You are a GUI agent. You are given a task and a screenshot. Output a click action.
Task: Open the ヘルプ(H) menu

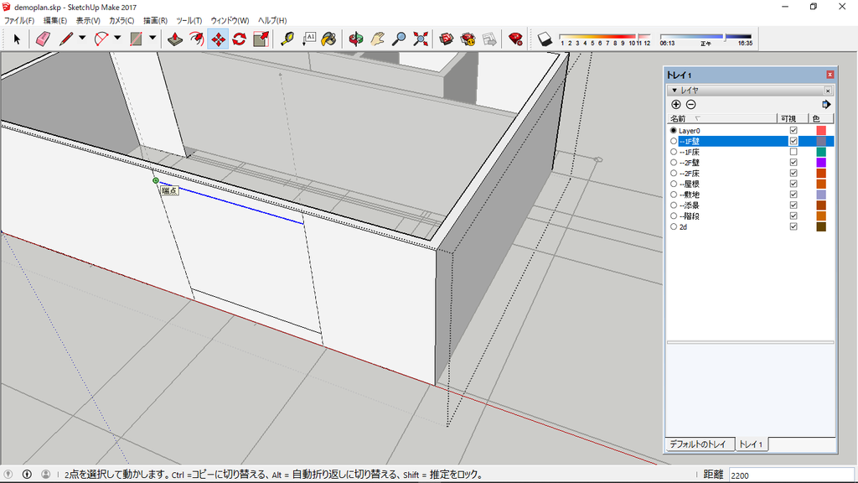pyautogui.click(x=272, y=20)
